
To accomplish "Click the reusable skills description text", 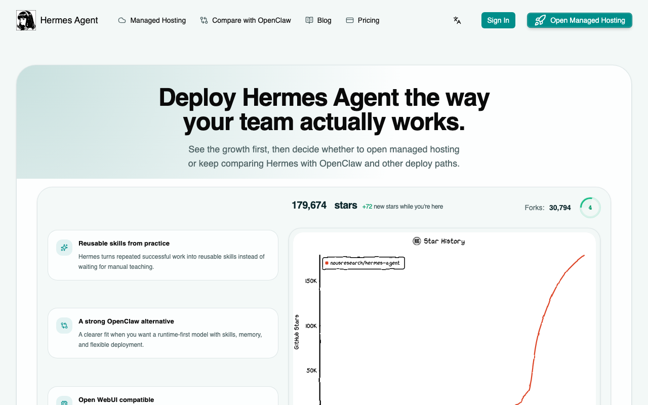I will [172, 262].
